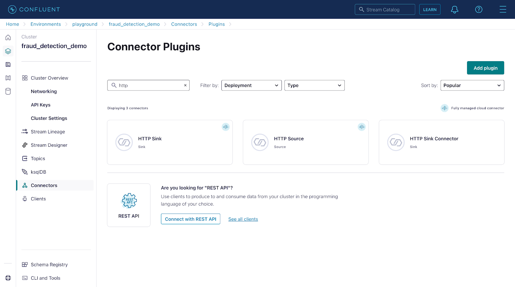515x287 pixels.
Task: Clear the http search with the x
Action: pos(185,85)
